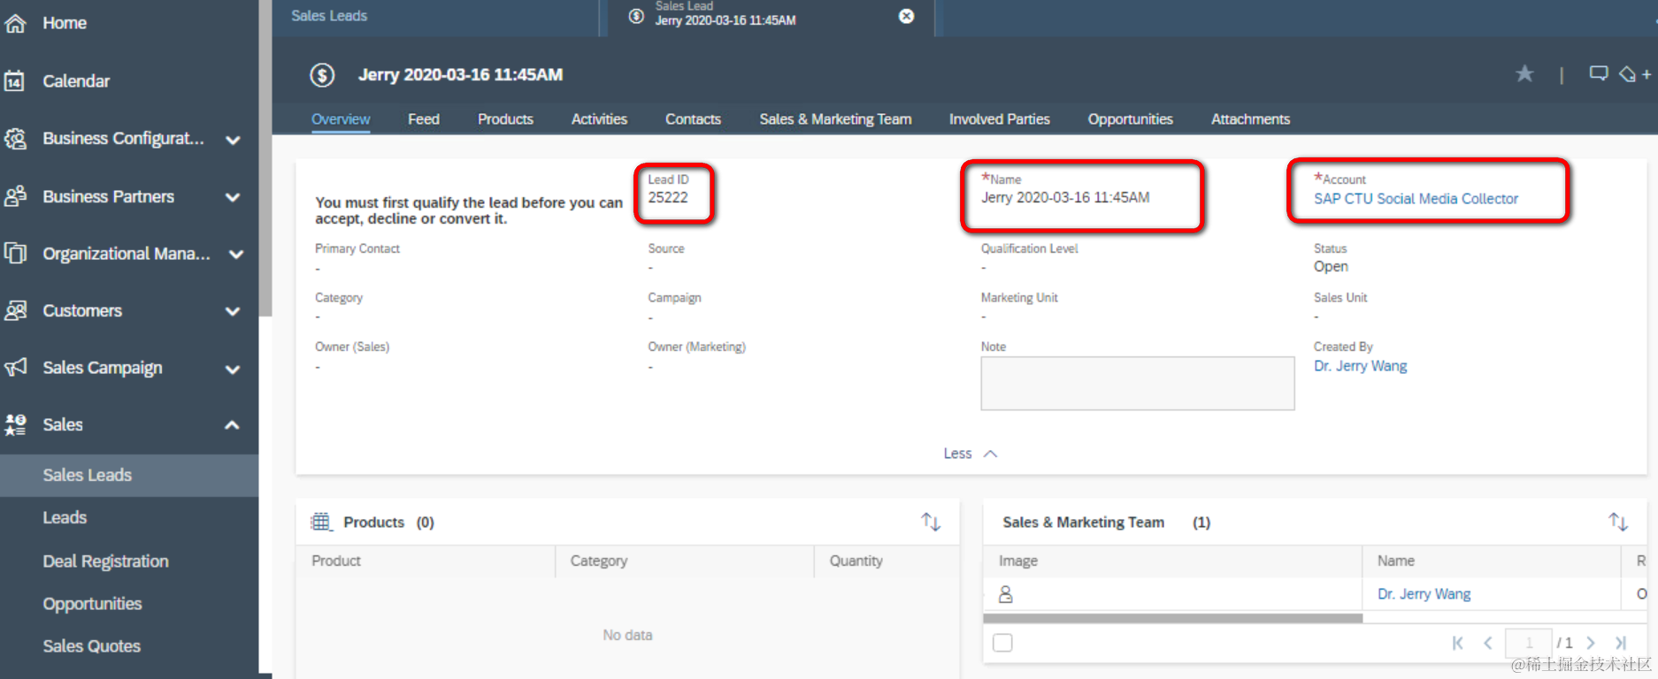Click the Home house icon
This screenshot has width=1658, height=679.
[15, 23]
